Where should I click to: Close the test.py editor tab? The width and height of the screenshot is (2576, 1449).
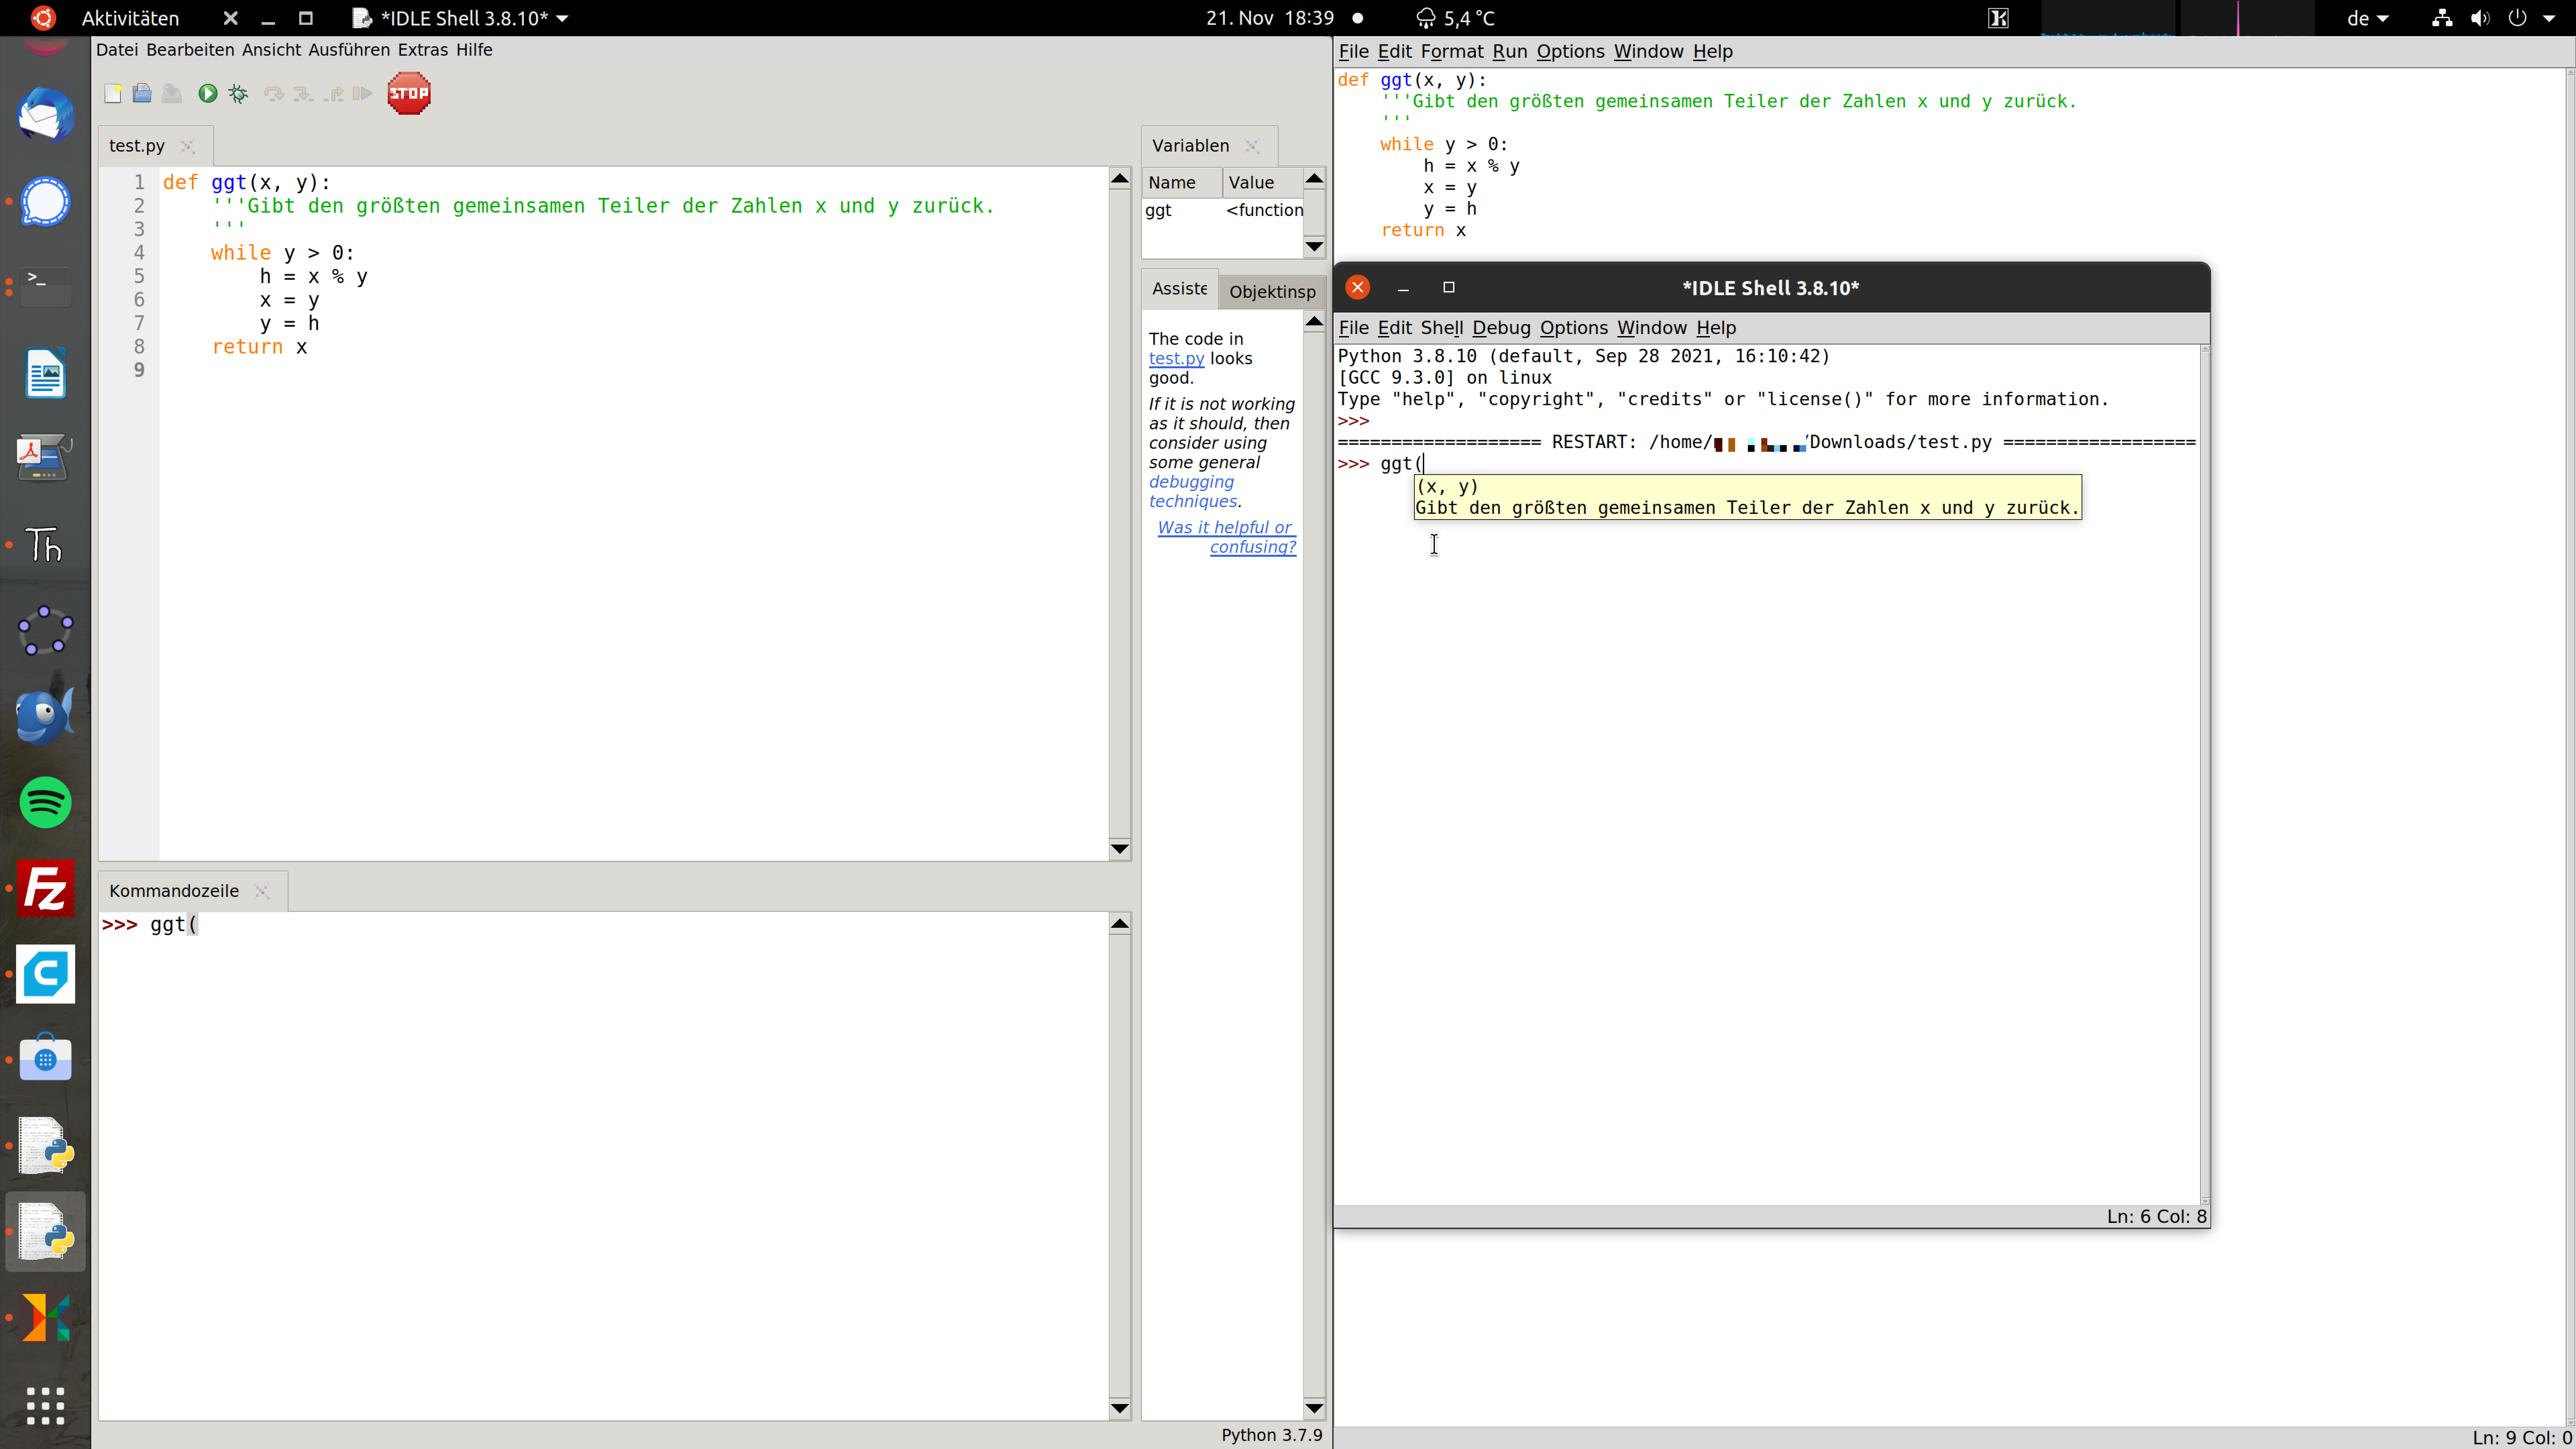pyautogui.click(x=187, y=146)
